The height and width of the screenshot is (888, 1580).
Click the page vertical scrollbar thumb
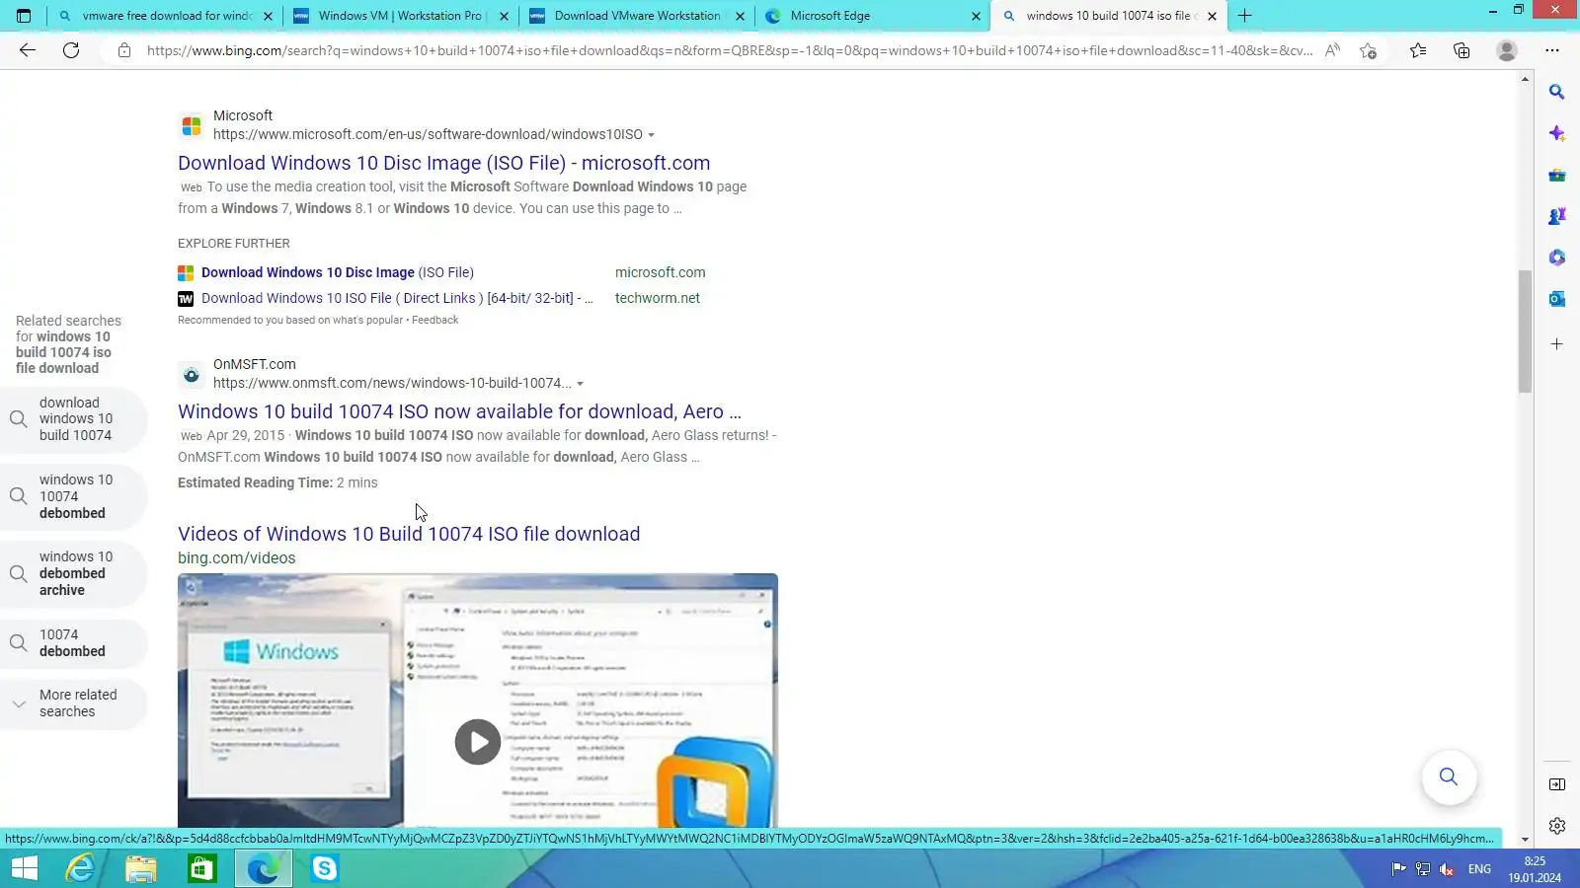(x=1525, y=331)
